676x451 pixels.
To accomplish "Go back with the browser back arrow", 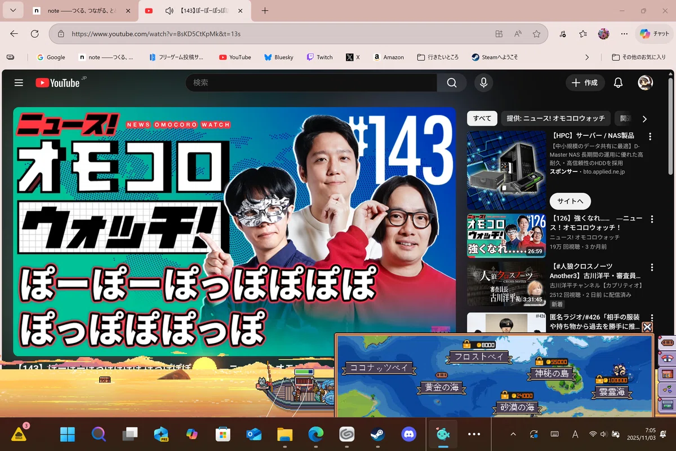I will [x=14, y=34].
